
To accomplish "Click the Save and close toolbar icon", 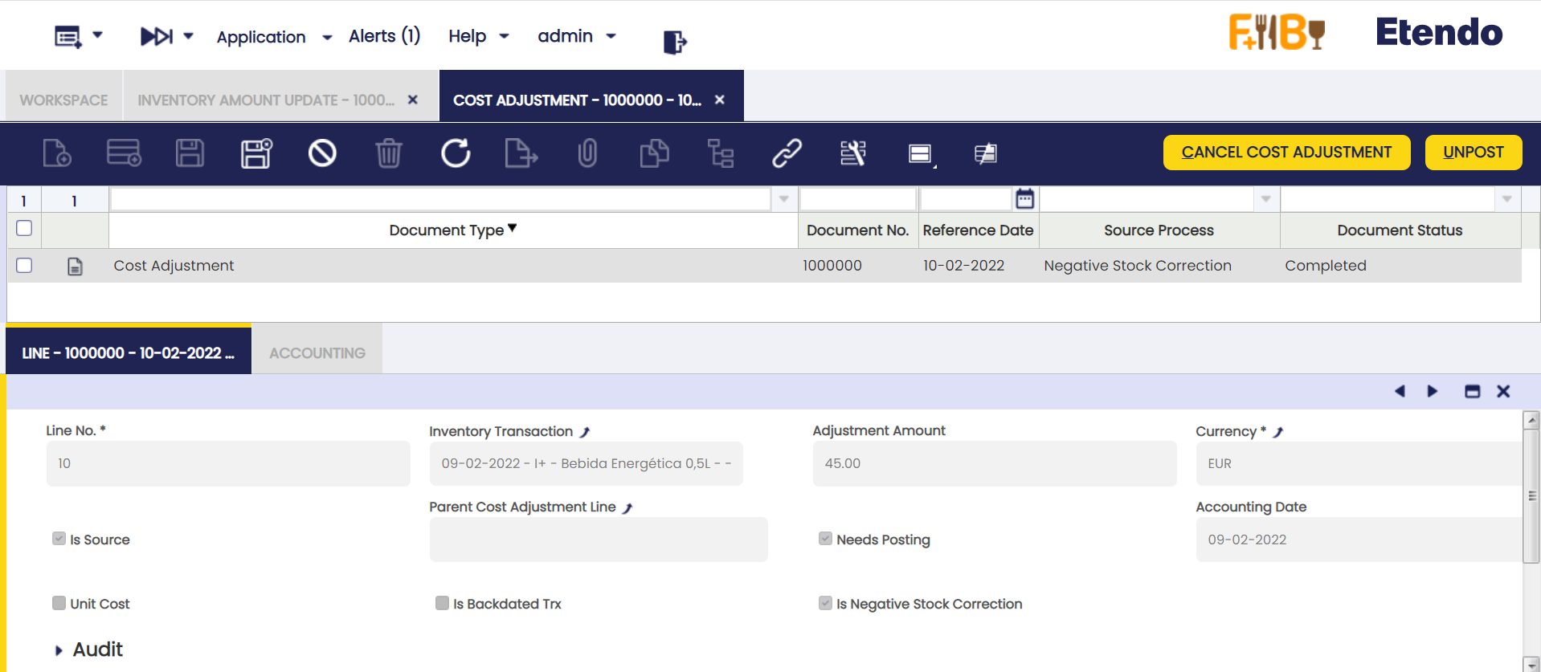I will click(x=256, y=153).
